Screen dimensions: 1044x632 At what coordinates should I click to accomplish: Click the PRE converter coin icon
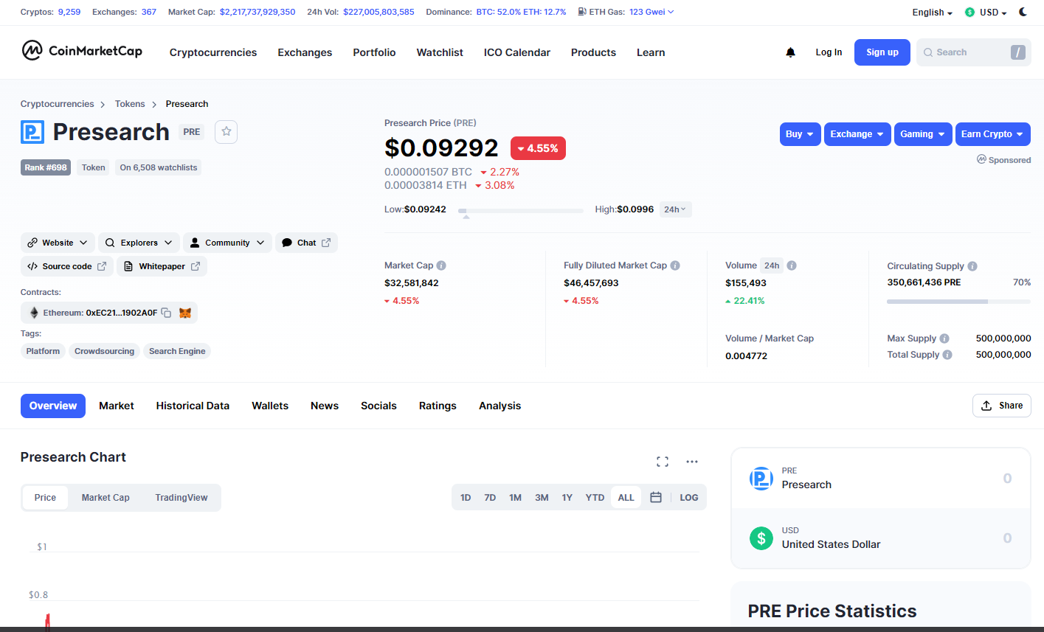[x=761, y=479]
